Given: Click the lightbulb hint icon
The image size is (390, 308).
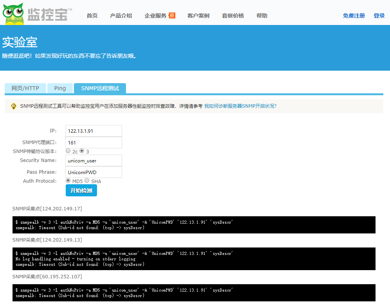Looking at the screenshot, I should pos(14,106).
